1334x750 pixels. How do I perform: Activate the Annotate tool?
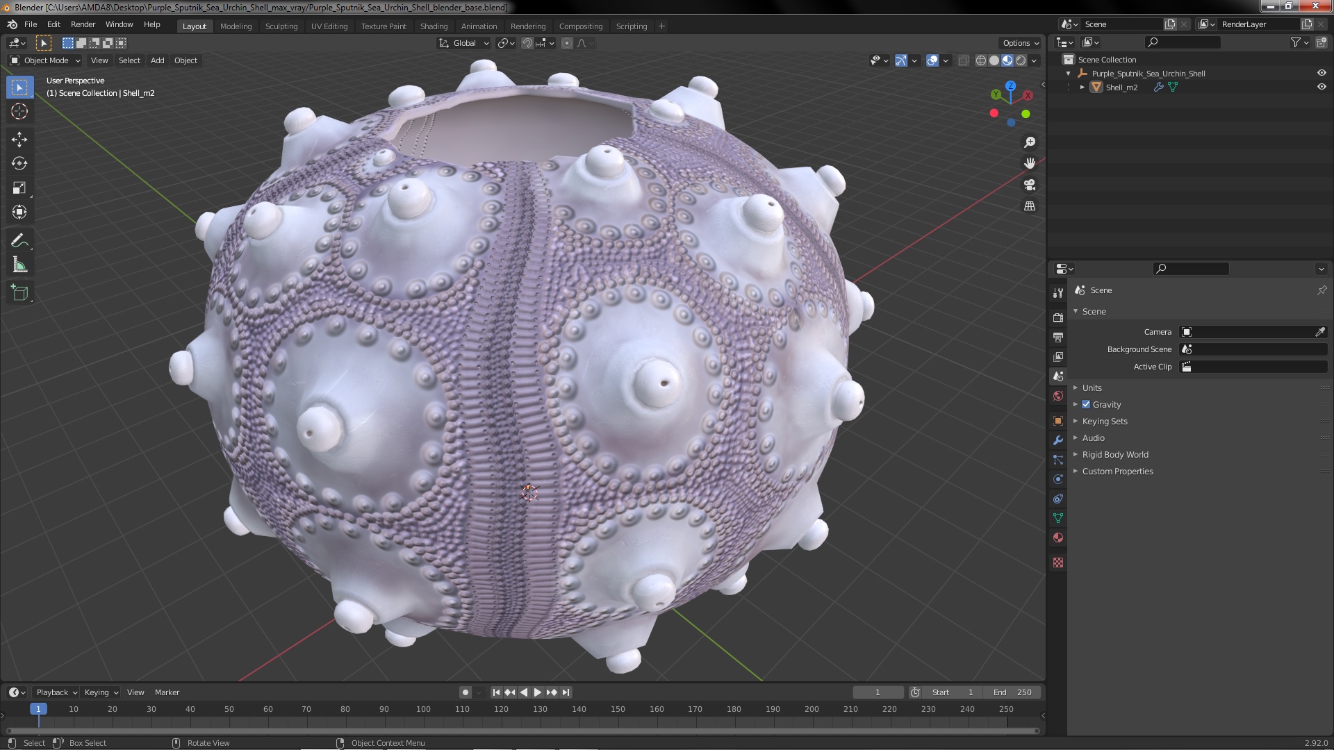(19, 241)
